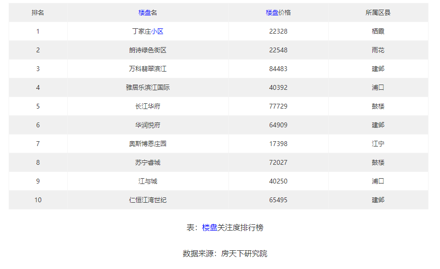Click the 长江华府 cell
This screenshot has width=440, height=269.
pyautogui.click(x=148, y=107)
